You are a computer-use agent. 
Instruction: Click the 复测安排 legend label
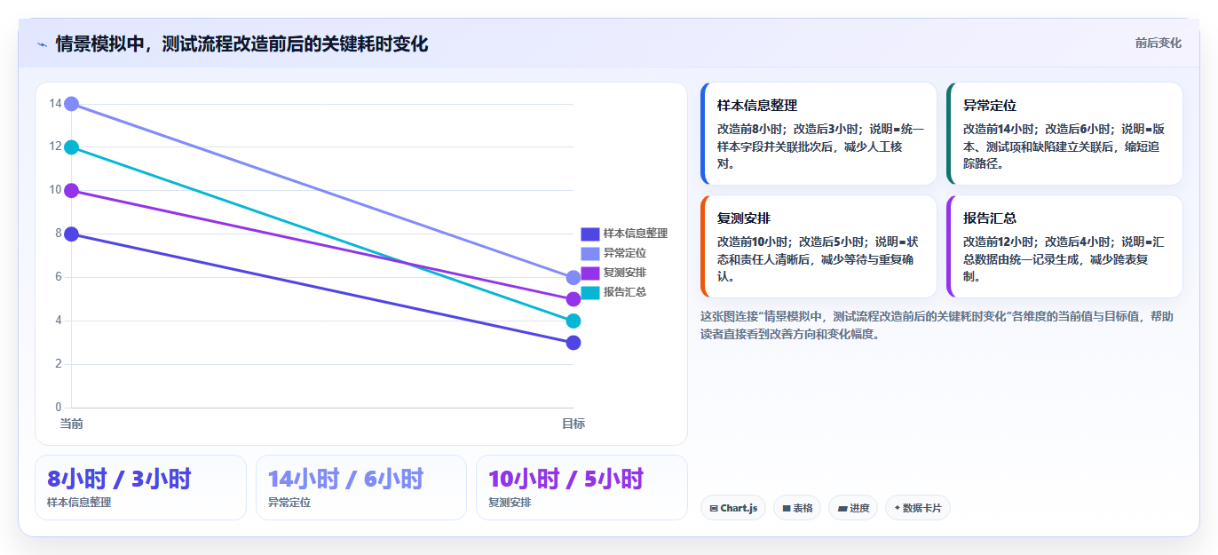(625, 273)
